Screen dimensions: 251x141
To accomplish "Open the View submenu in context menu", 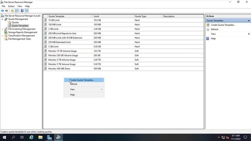I will [84, 89].
